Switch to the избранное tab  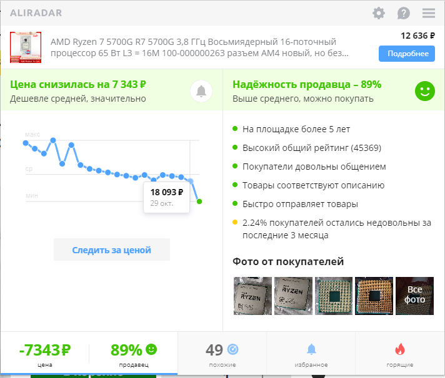311,353
